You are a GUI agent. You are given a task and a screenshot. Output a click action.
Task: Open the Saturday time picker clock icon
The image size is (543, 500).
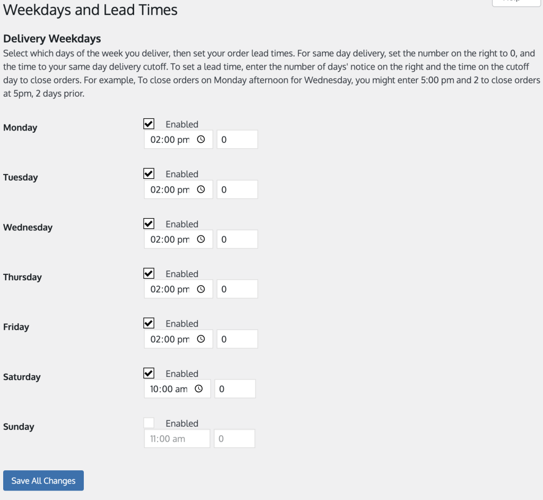(199, 389)
